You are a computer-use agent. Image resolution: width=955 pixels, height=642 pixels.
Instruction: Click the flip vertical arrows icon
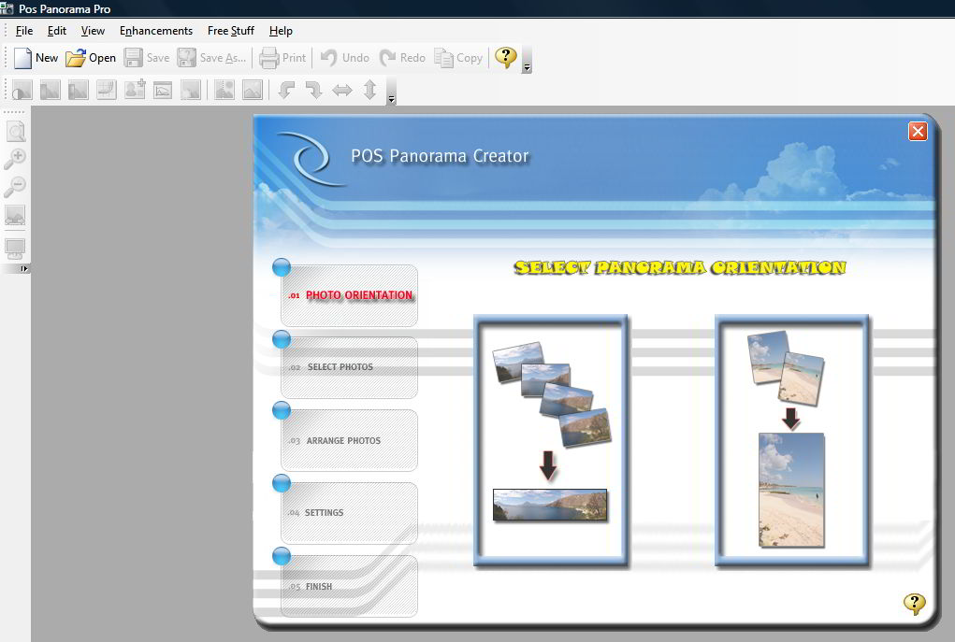click(x=369, y=90)
